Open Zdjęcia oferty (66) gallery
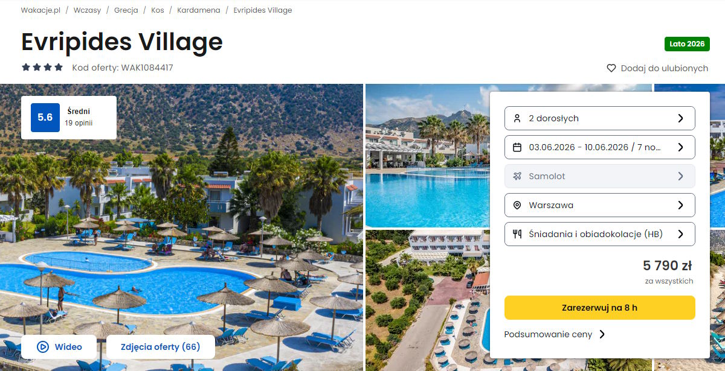Screen dimensions: 725x371 click(160, 347)
